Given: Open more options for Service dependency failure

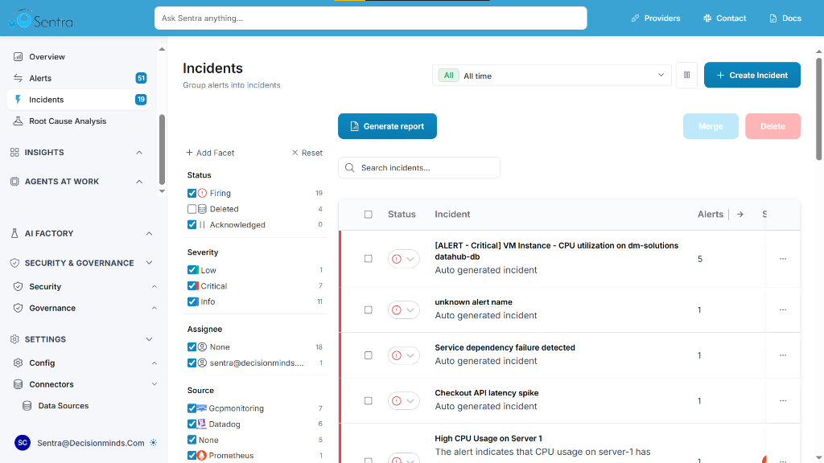Looking at the screenshot, I should [783, 355].
